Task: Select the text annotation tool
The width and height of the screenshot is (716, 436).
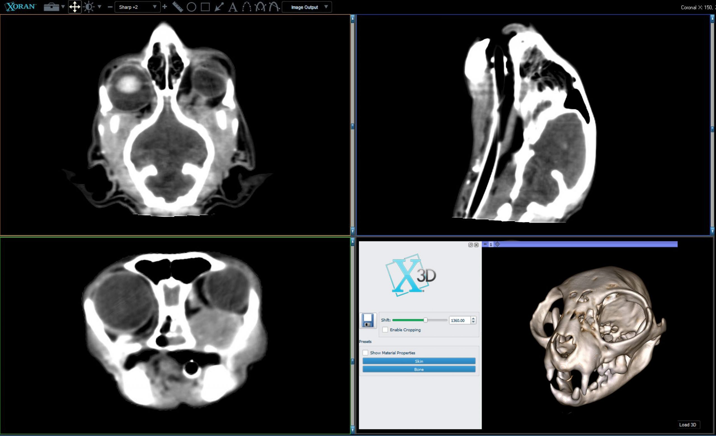Action: click(233, 7)
